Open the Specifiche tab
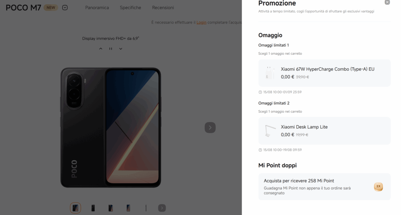This screenshot has width=401, height=215. (130, 8)
